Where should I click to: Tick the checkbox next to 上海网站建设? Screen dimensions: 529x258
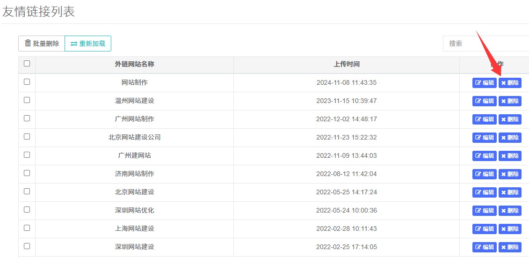(27, 228)
